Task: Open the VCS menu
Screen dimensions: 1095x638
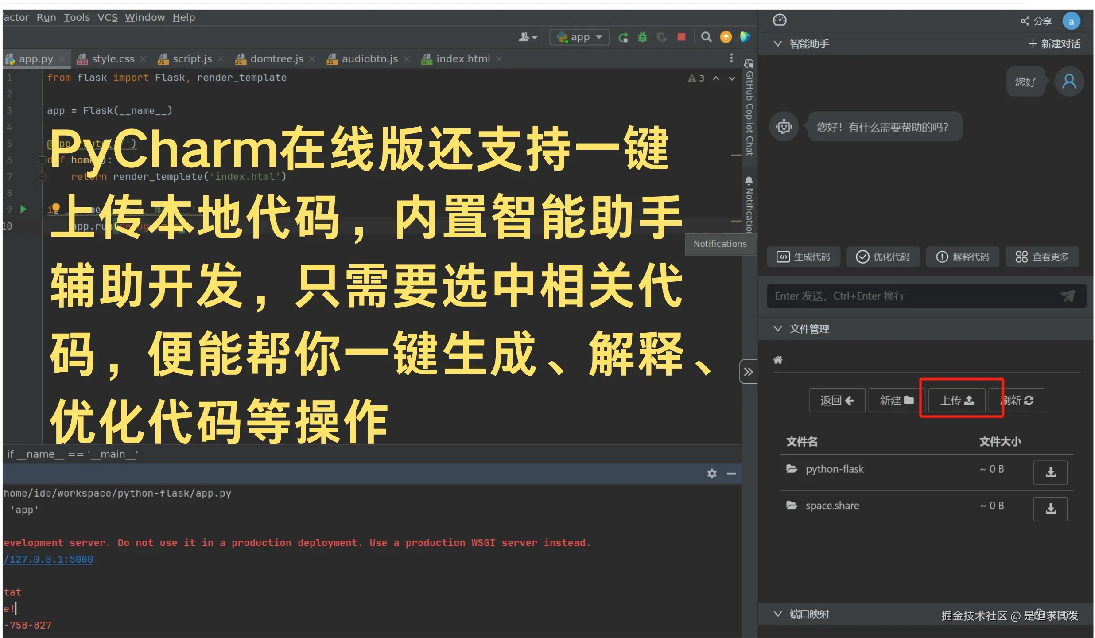Action: 107,17
